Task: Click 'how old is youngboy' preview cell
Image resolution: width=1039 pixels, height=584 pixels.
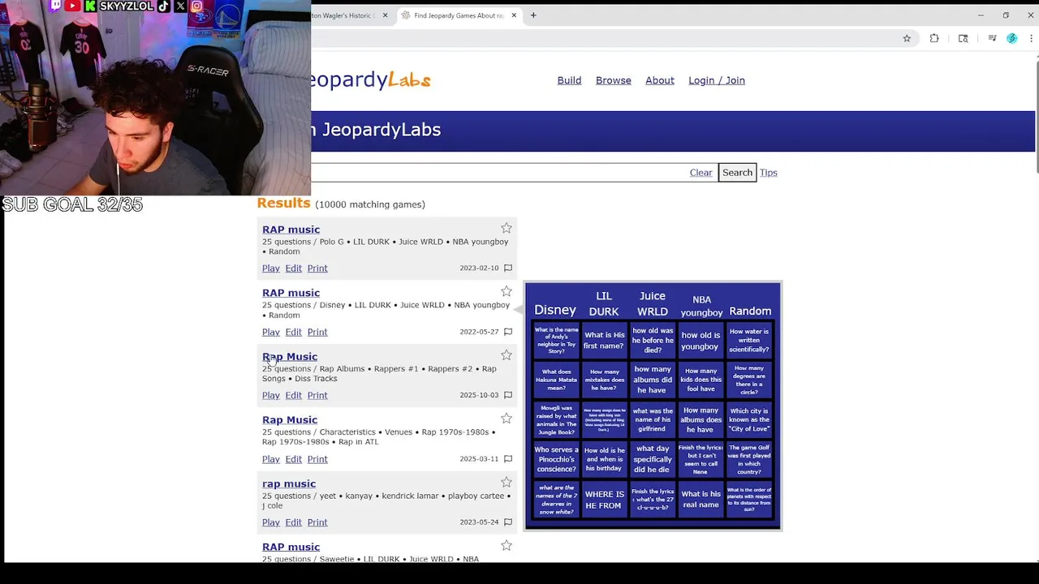Action: 701,341
